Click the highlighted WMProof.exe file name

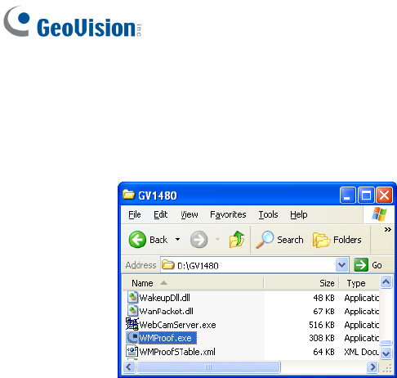tap(167, 338)
